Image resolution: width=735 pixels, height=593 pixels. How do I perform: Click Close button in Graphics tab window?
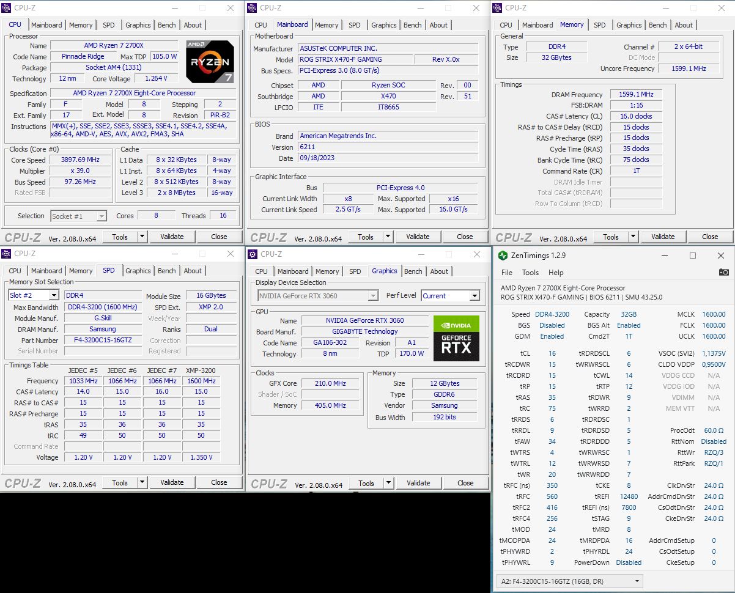click(465, 483)
